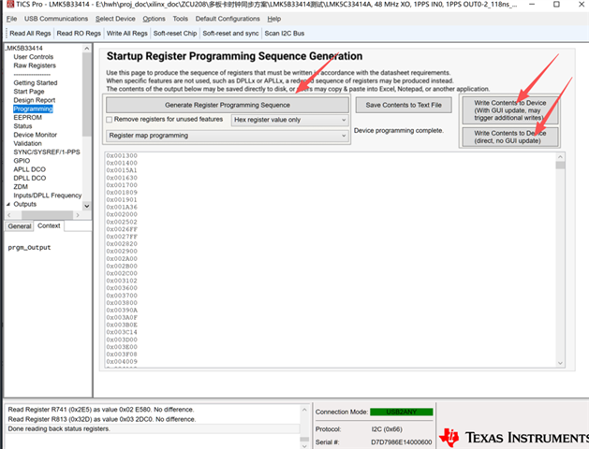Click Write Contents to Device direct button
The image size is (589, 449).
coord(510,137)
